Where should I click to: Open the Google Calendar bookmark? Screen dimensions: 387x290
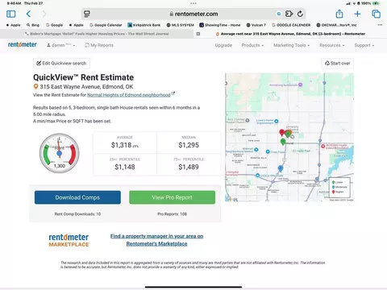(106, 25)
